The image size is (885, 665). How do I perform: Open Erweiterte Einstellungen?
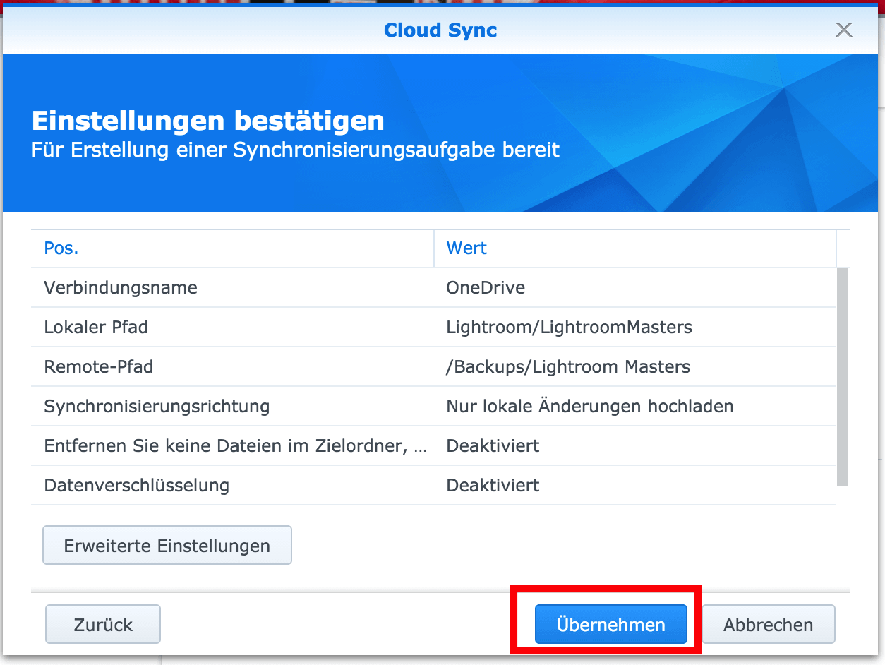pos(167,545)
